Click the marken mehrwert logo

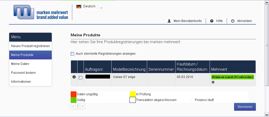(x=41, y=12)
